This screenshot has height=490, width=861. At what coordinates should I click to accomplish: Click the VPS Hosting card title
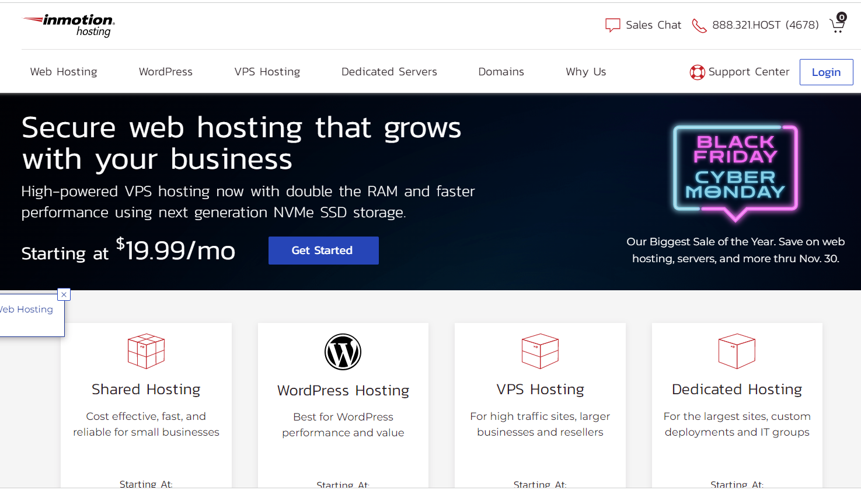(540, 390)
